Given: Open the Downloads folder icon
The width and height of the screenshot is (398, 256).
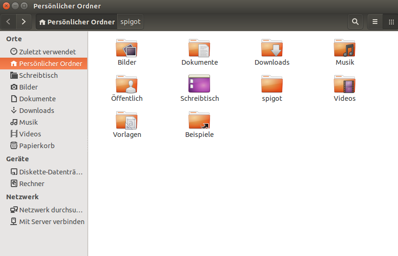Looking at the screenshot, I should click(x=272, y=48).
